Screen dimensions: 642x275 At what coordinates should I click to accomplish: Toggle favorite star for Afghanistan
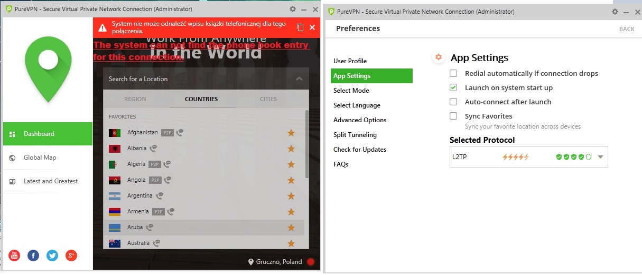291,133
